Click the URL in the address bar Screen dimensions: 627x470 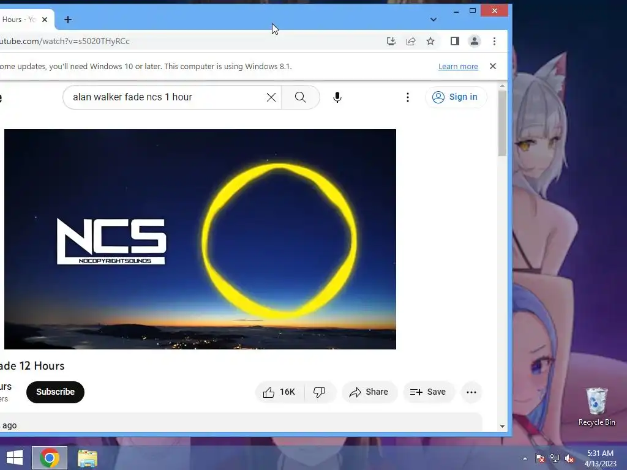click(x=65, y=41)
